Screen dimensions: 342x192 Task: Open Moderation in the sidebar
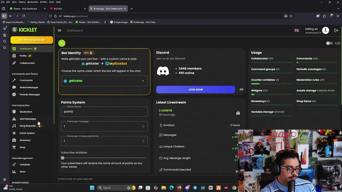pyautogui.click(x=26, y=112)
